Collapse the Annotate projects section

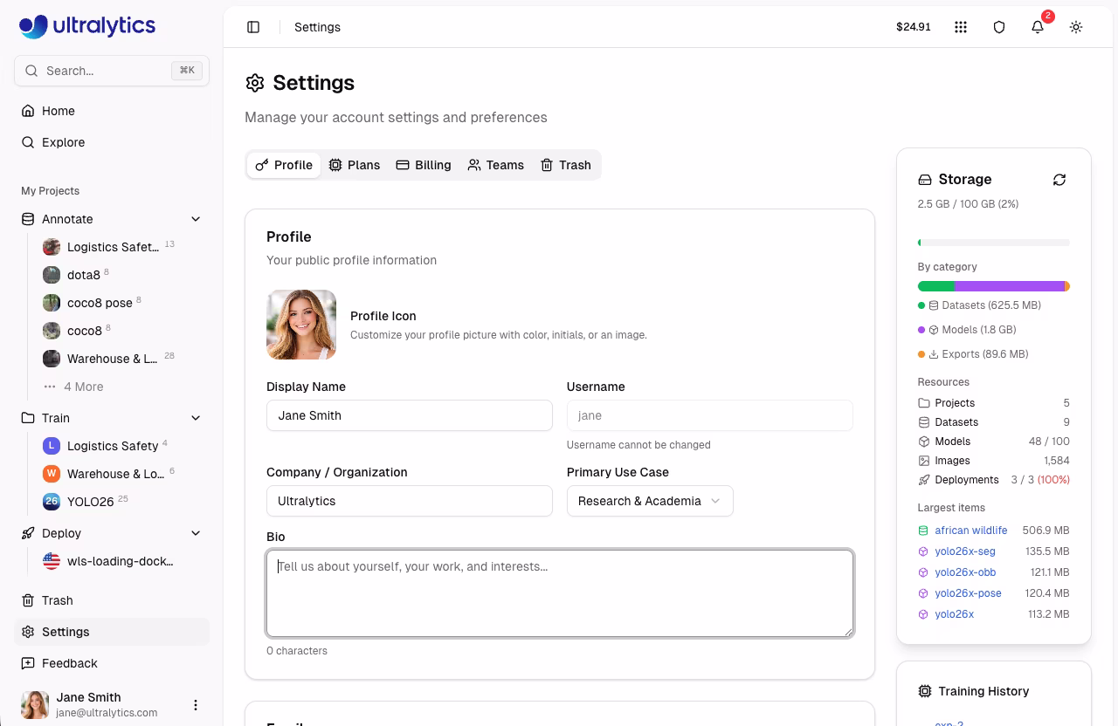click(196, 219)
